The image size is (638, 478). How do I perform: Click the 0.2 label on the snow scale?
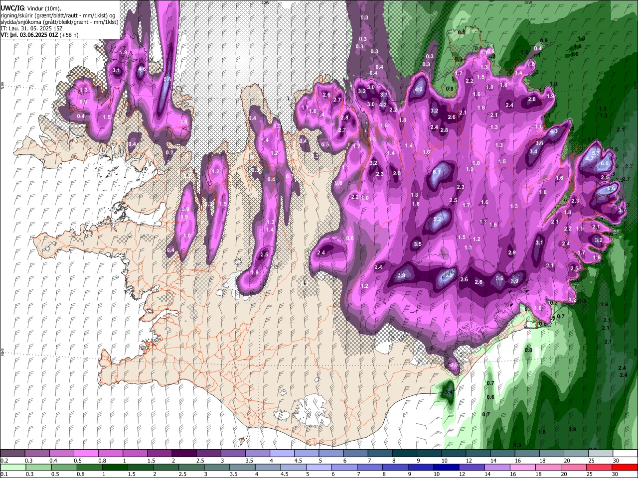[x=4, y=461]
